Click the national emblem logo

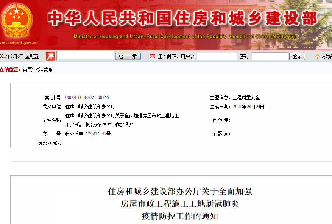point(16,20)
